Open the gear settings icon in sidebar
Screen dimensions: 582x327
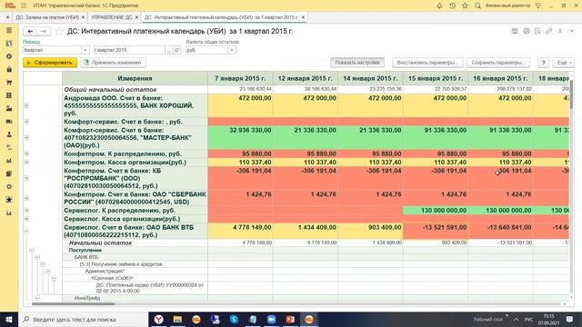click(9, 186)
